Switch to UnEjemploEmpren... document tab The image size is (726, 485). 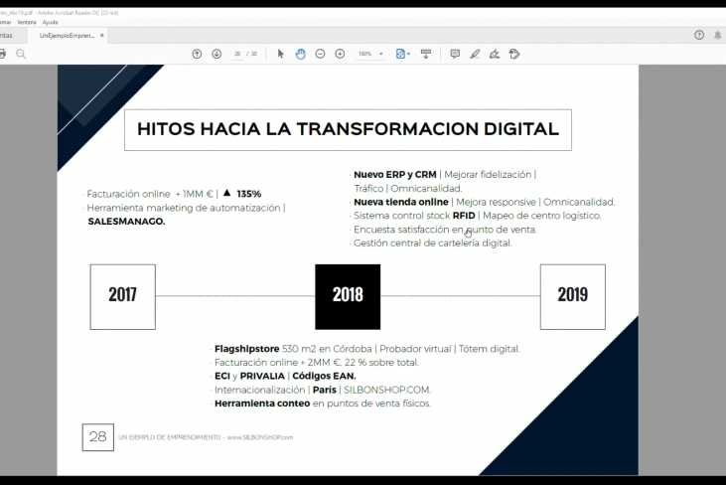point(67,35)
